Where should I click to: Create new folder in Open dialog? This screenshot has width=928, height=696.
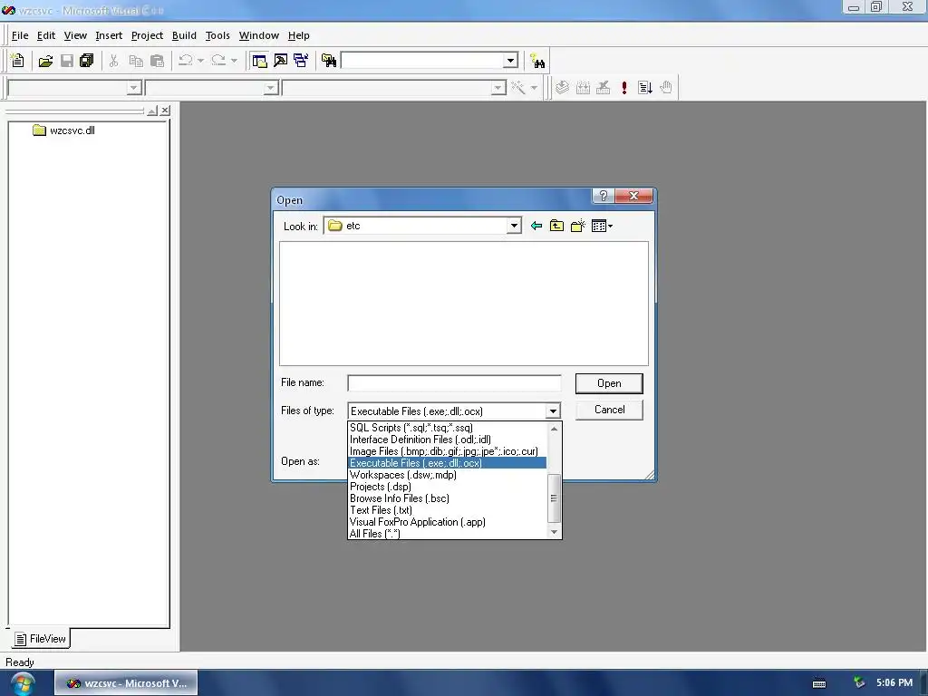tap(577, 226)
